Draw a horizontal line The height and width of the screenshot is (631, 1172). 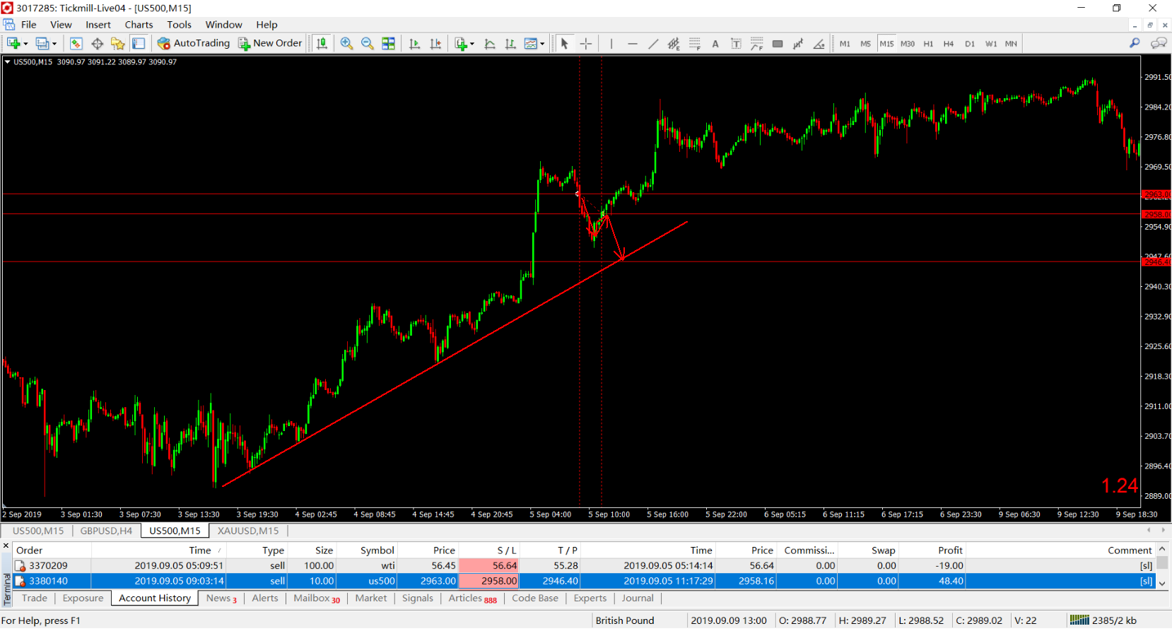[x=633, y=43]
